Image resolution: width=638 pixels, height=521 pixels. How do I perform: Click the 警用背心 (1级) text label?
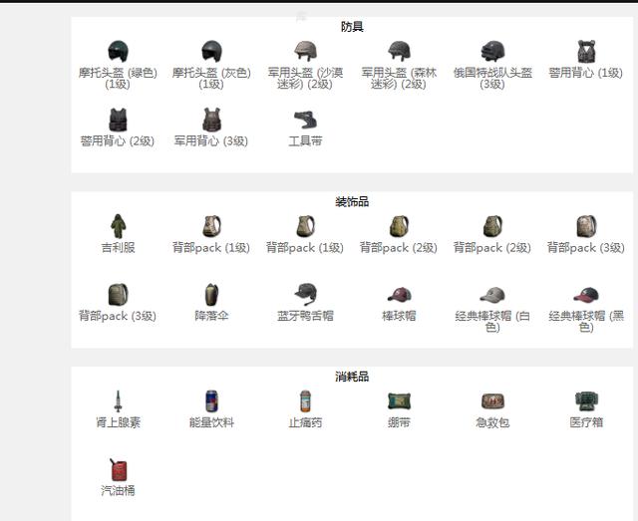[586, 73]
